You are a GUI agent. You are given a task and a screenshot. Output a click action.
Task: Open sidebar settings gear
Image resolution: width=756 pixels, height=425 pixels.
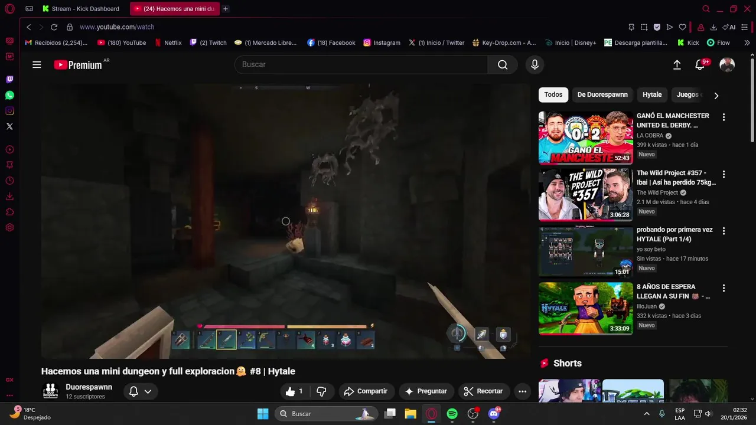9,228
